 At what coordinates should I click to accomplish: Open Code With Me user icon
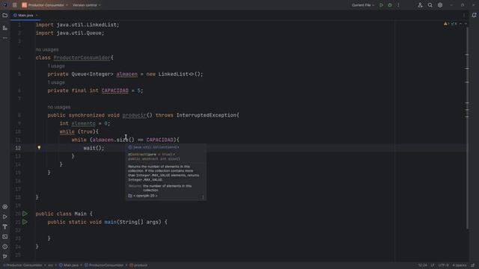[421, 5]
